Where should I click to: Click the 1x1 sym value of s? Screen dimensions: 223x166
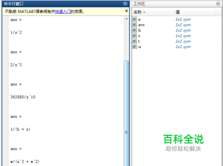tap(183, 36)
